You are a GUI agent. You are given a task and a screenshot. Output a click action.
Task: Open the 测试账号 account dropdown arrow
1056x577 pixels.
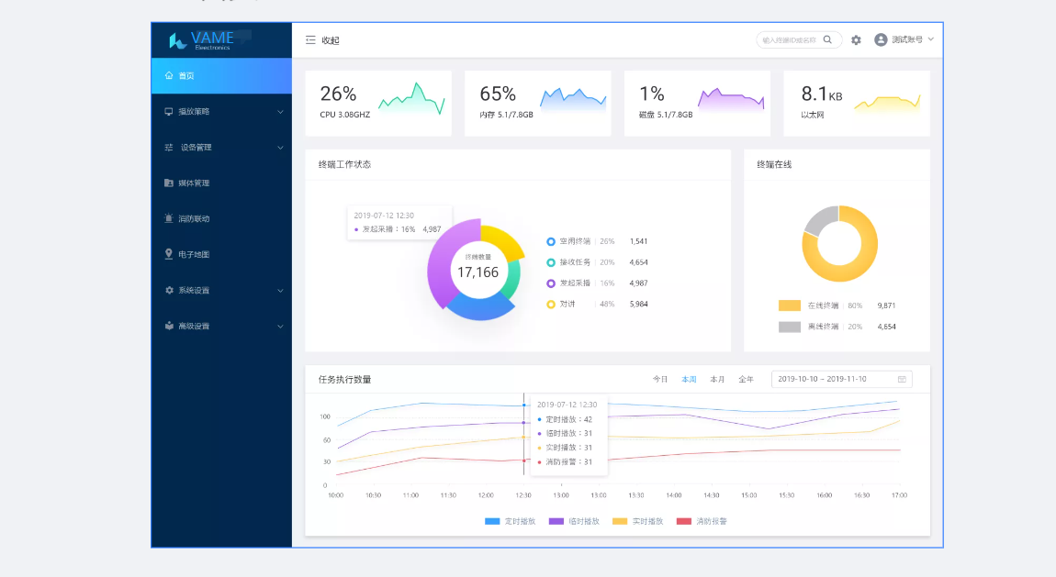(x=931, y=39)
